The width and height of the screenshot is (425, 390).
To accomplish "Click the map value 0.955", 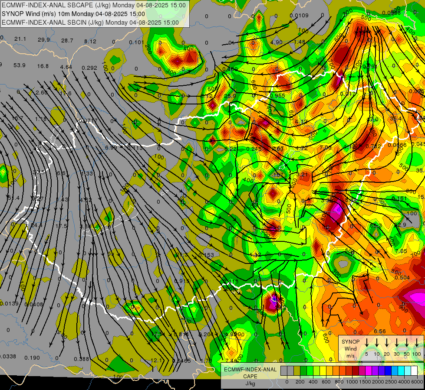I will pos(277,95).
